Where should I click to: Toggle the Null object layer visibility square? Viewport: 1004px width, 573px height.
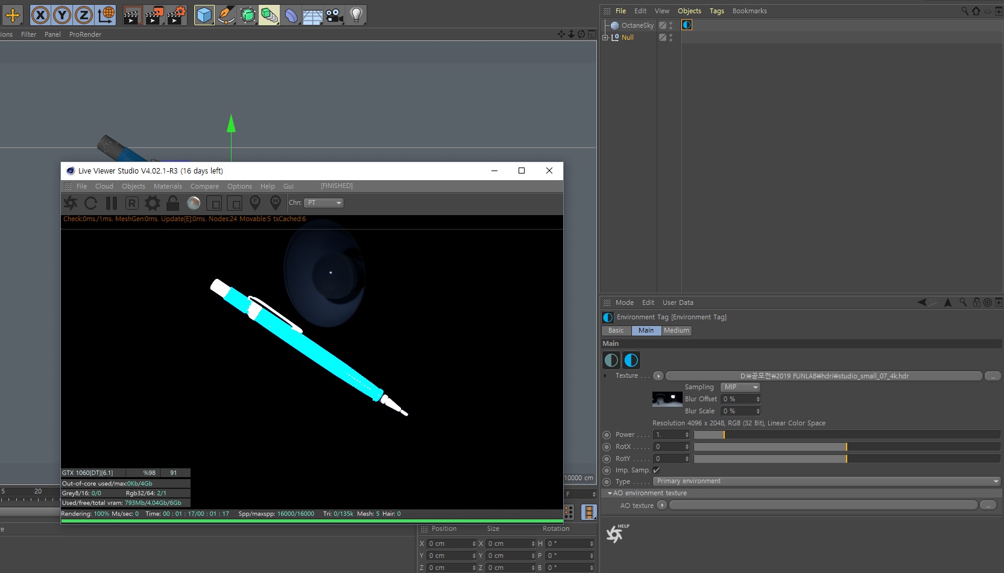tap(663, 37)
